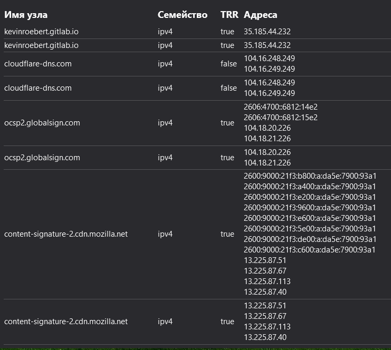Select the "TRR" column header
Image resolution: width=391 pixels, height=350 pixels.
(230, 15)
